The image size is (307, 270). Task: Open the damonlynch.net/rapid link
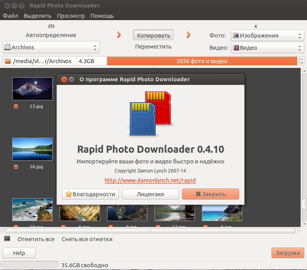click(150, 180)
